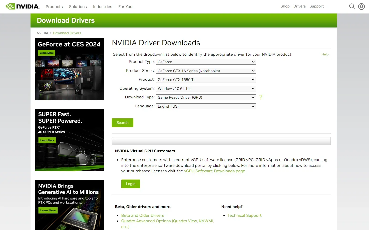Open the For You menu
The height and width of the screenshot is (230, 369).
125,7
